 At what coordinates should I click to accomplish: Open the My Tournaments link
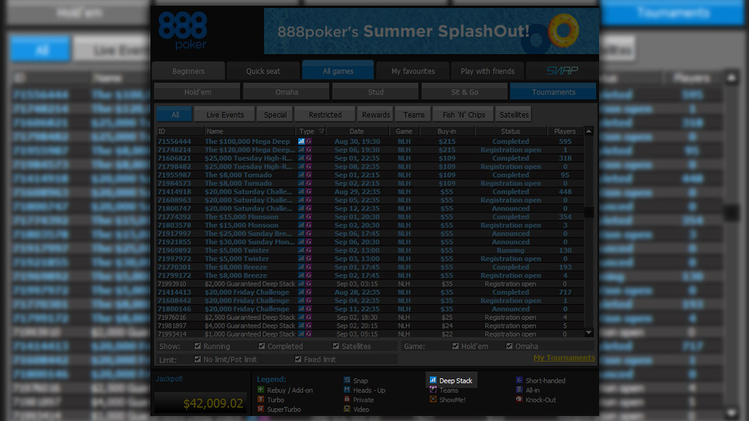pos(564,358)
